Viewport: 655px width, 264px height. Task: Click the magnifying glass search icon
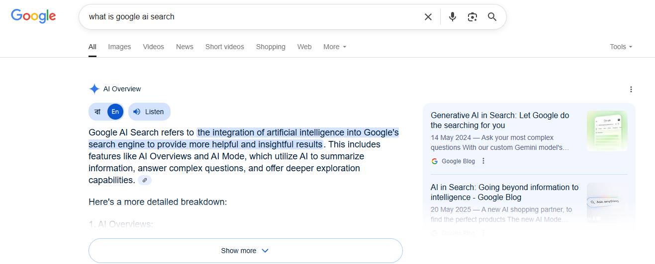(492, 17)
